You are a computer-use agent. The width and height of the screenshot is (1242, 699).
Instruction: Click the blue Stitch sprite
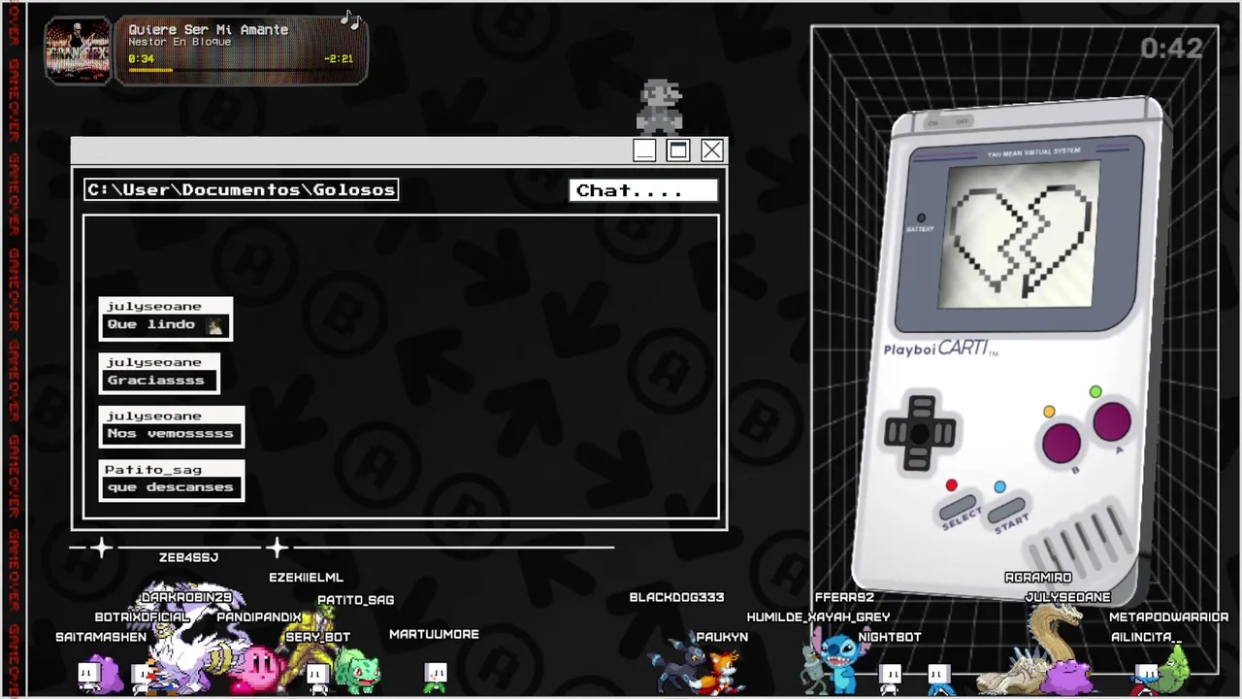pyautogui.click(x=840, y=661)
